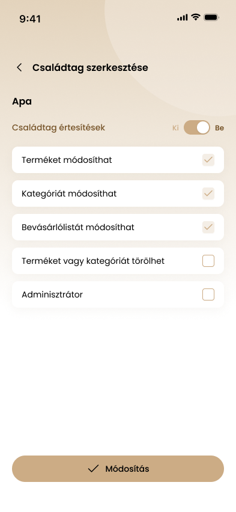Toggle the Családtag értesítések switch
Image resolution: width=236 pixels, height=512 pixels.
(x=197, y=127)
